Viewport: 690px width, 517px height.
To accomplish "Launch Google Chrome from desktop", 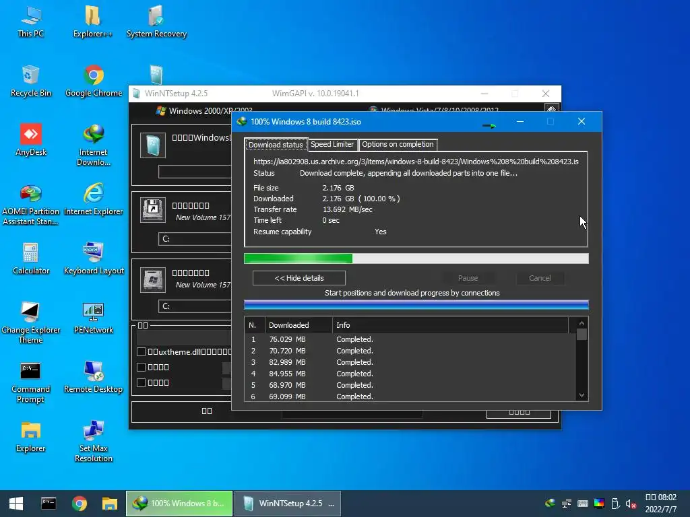I will tap(93, 81).
